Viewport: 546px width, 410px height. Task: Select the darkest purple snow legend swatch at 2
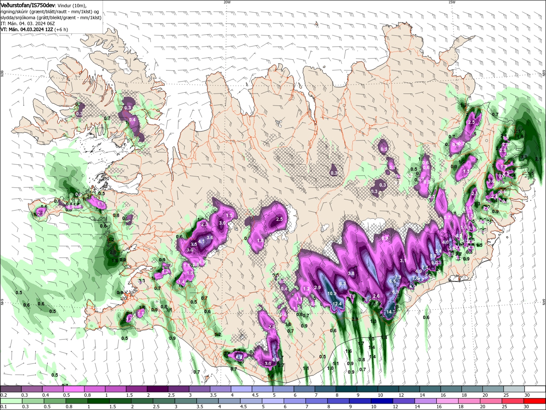click(157, 389)
